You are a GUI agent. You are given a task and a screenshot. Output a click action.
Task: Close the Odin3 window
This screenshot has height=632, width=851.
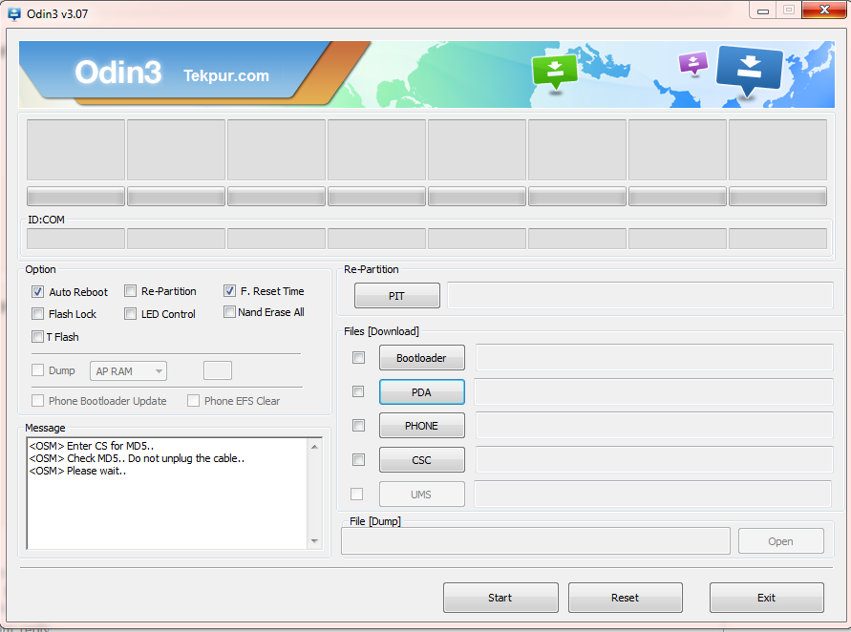(824, 10)
